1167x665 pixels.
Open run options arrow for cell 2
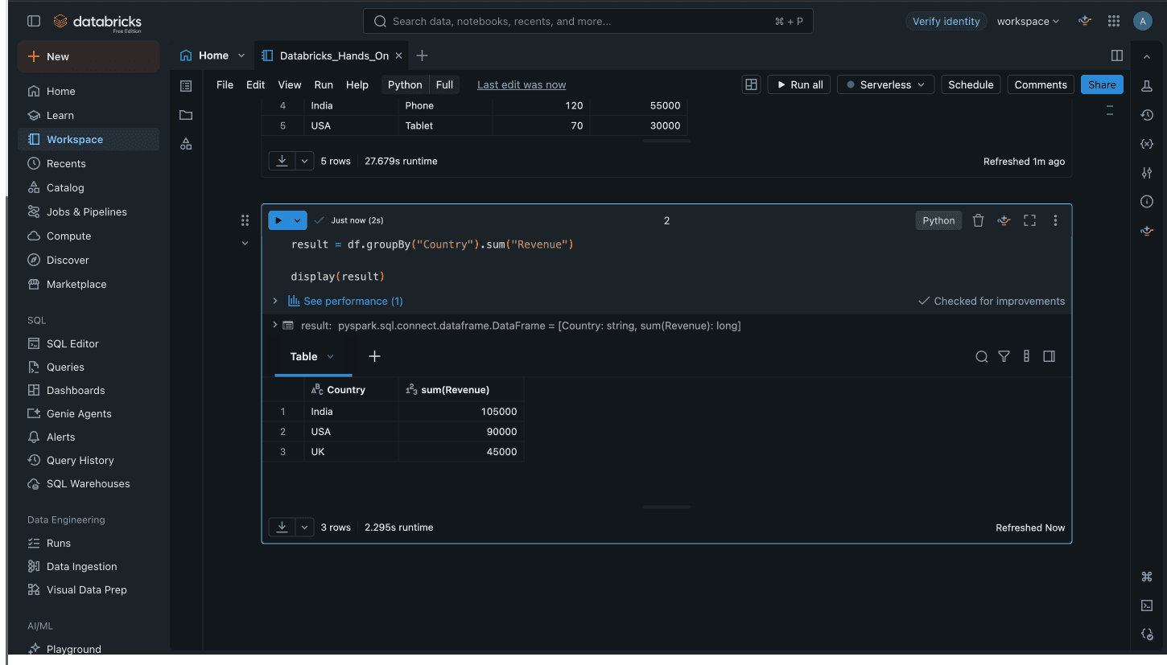298,220
